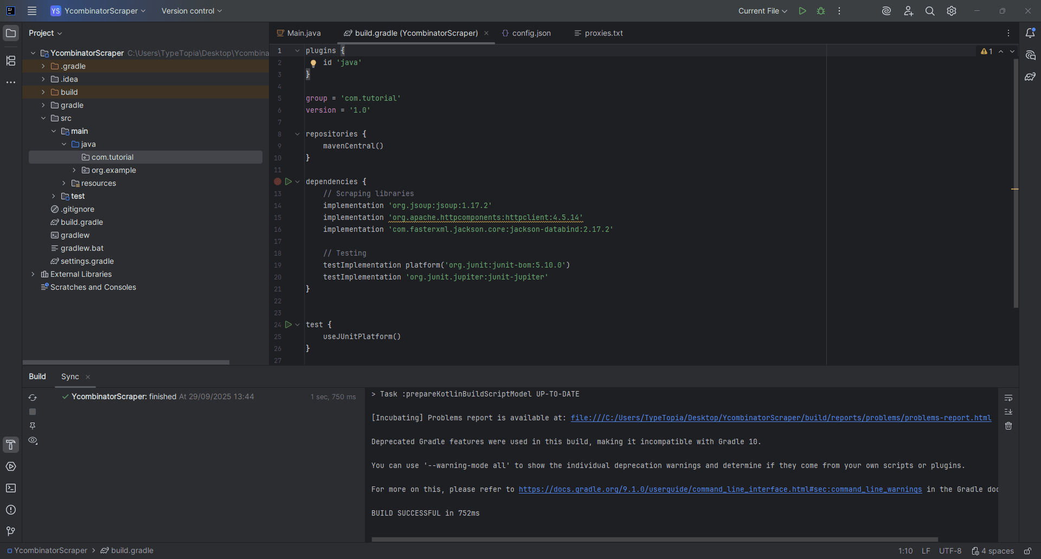Open the Gradle docs command line warnings link
This screenshot has width=1041, height=559.
point(720,489)
